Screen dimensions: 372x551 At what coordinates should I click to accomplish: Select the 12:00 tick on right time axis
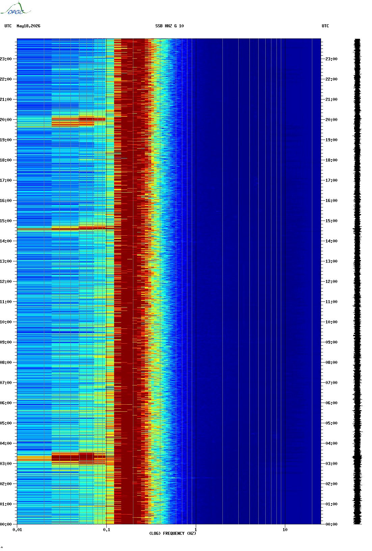click(x=331, y=282)
